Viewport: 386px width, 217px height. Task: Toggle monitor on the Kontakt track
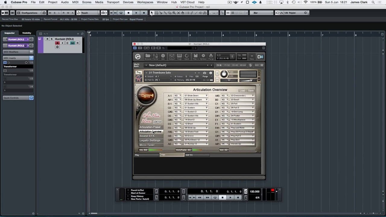[62, 43]
